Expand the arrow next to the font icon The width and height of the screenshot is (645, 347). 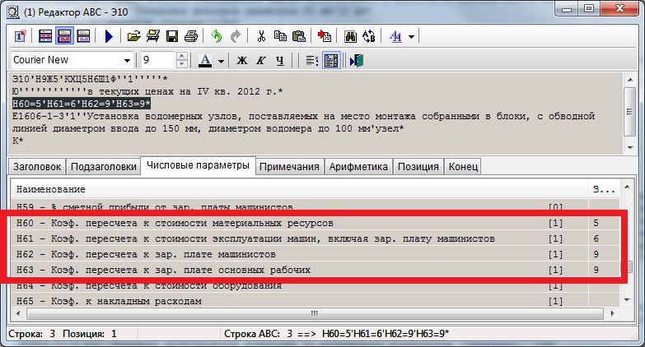pos(411,36)
